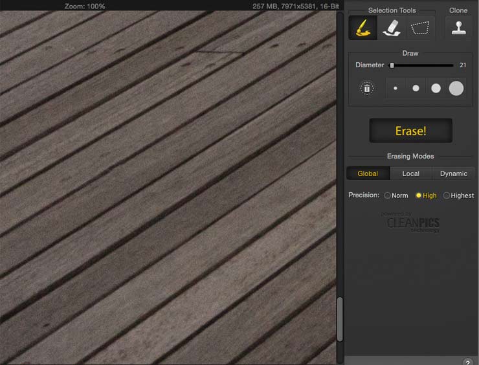Screen dimensions: 479x365
Task: Select the Polygonal Lasso tool
Action: [420, 28]
